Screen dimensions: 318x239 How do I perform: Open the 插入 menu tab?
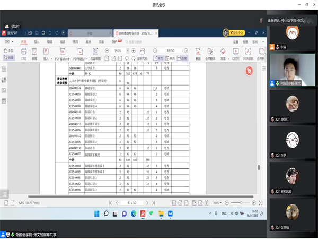[37, 41]
